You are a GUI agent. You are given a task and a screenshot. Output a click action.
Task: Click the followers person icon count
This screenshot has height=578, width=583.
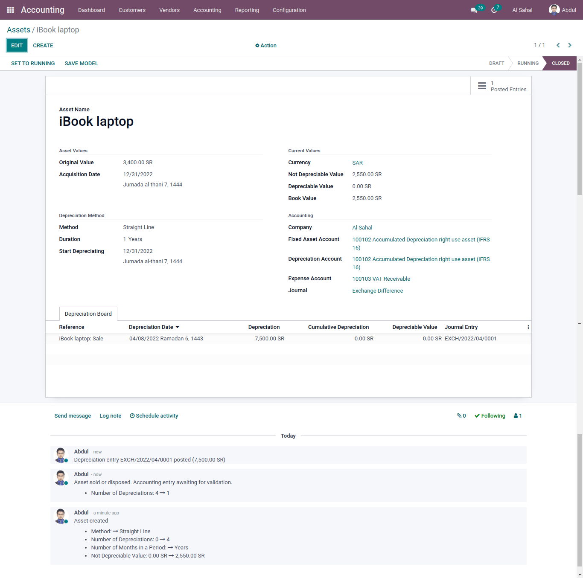click(x=518, y=416)
